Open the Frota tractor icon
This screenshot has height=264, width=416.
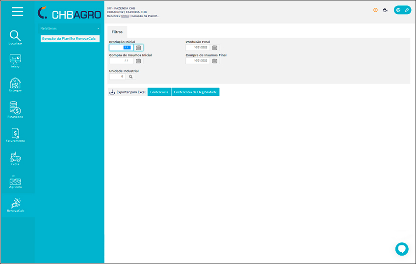(x=15, y=157)
